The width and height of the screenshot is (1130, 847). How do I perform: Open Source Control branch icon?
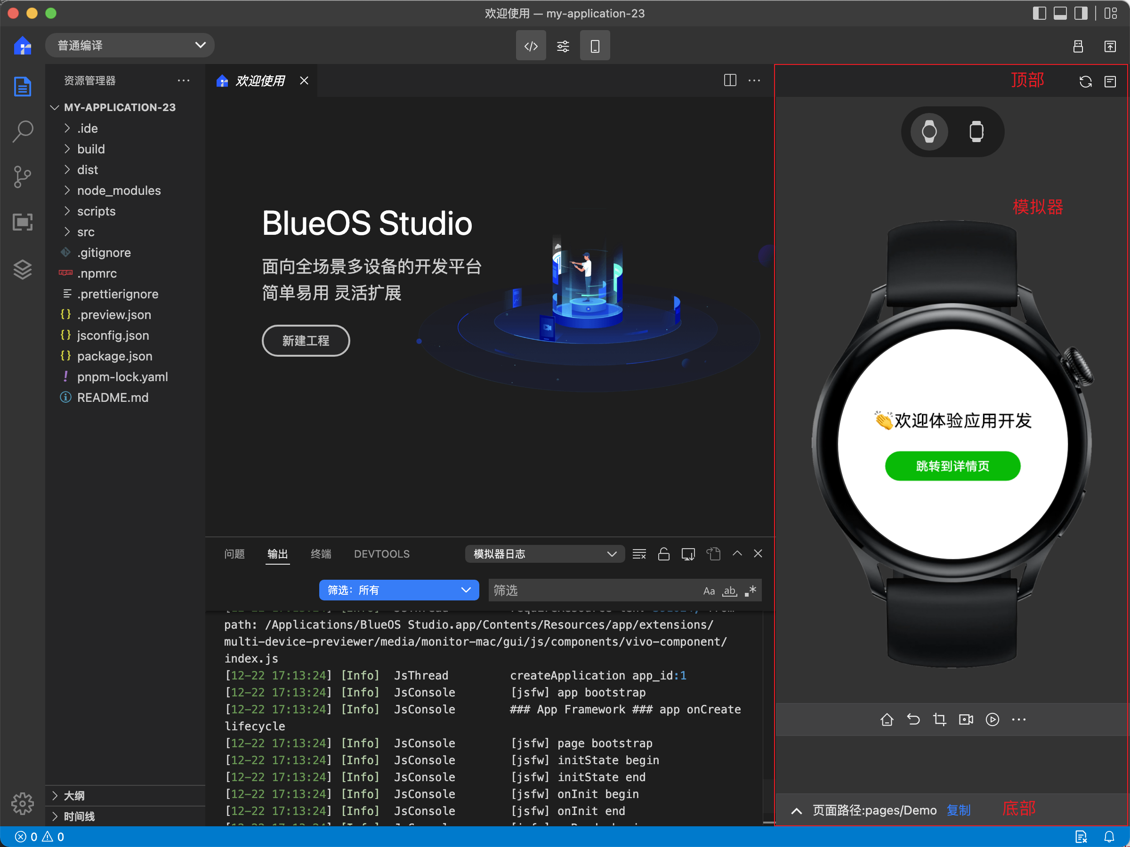pos(23,177)
